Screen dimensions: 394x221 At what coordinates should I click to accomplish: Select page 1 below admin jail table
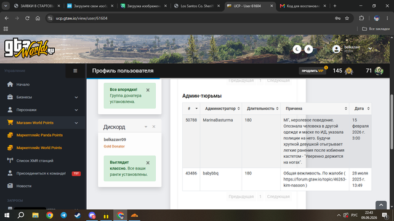pyautogui.click(x=260, y=196)
